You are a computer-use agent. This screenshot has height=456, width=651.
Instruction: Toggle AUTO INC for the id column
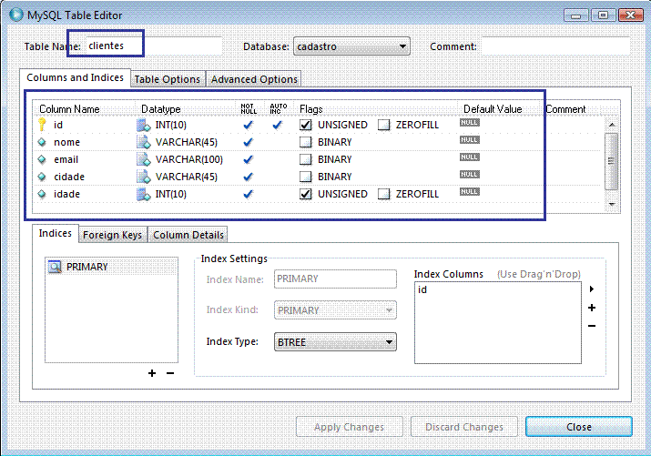point(278,125)
